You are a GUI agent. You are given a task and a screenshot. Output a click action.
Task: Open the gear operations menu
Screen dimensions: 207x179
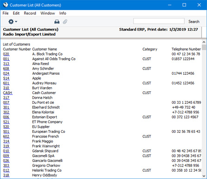tap(13, 22)
